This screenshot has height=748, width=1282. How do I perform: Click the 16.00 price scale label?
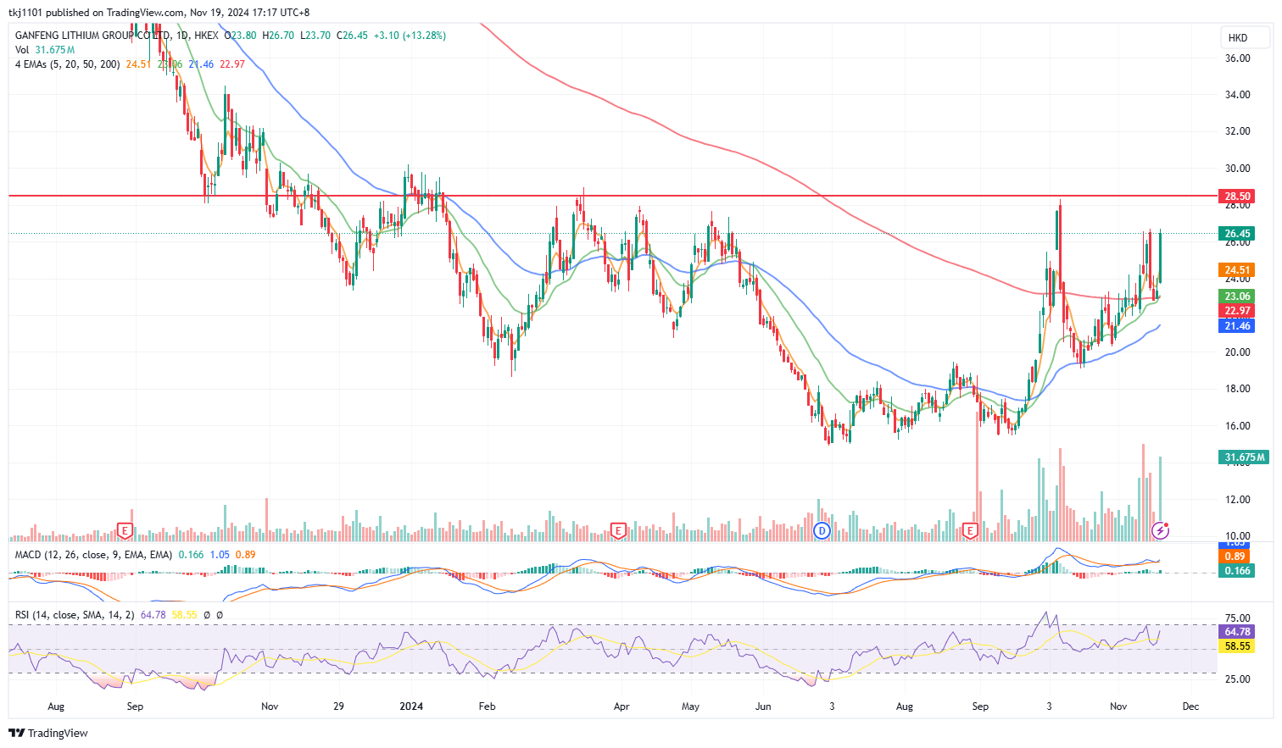pyautogui.click(x=1238, y=426)
